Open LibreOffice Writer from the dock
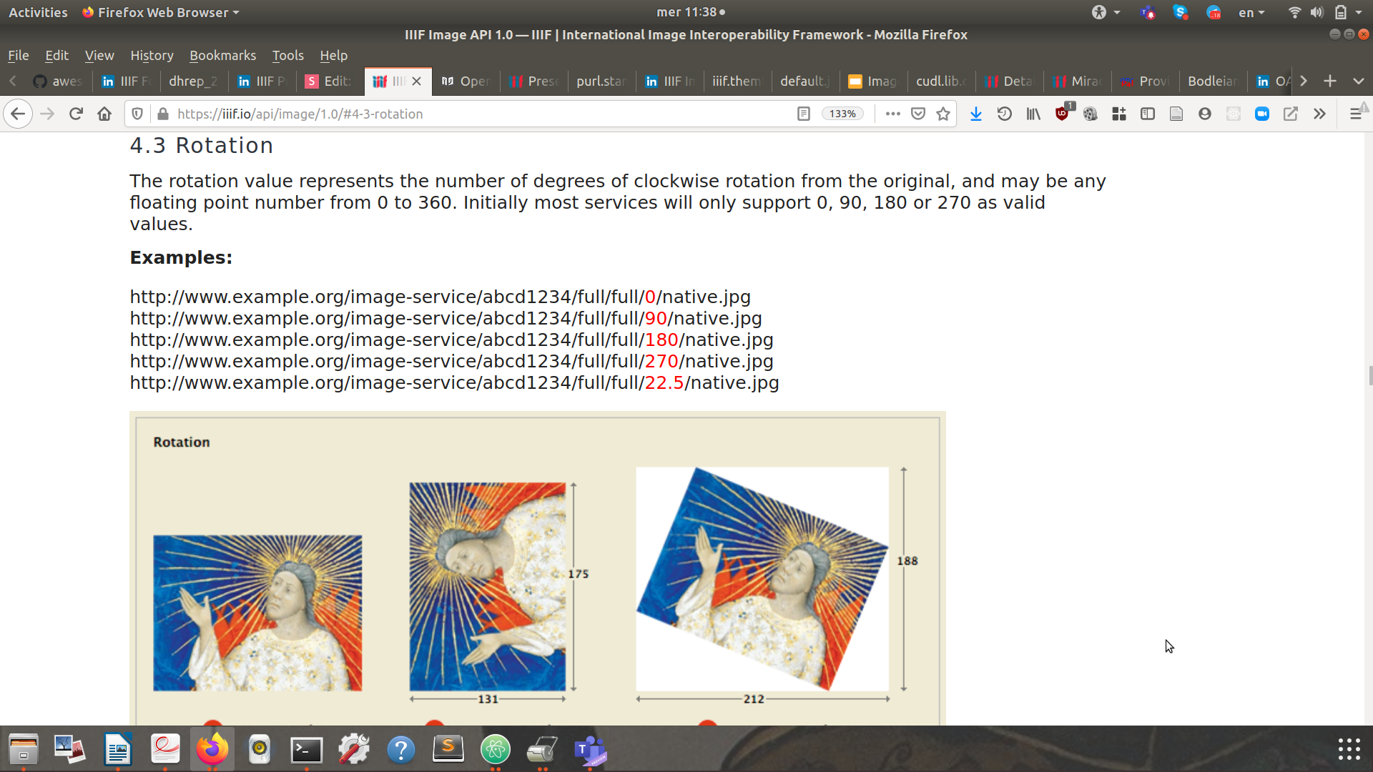The height and width of the screenshot is (772, 1373). [118, 749]
